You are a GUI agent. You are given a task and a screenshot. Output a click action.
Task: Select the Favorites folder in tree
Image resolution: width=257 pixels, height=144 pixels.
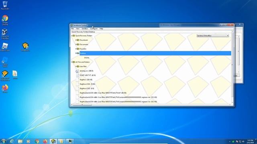pyautogui.click(x=83, y=49)
